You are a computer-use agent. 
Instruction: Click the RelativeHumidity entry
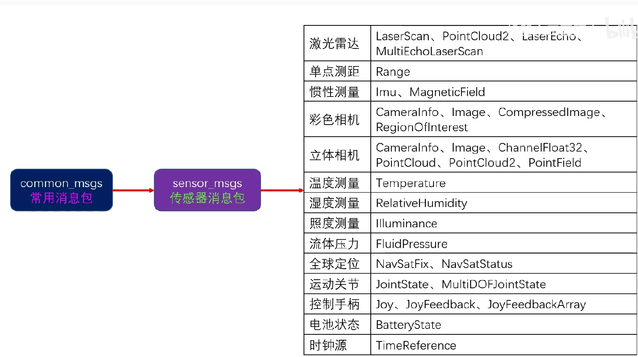421,203
